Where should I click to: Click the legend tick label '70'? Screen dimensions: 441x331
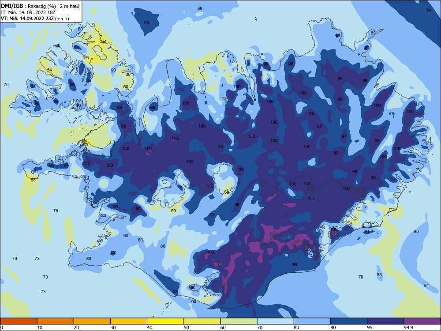260,327
